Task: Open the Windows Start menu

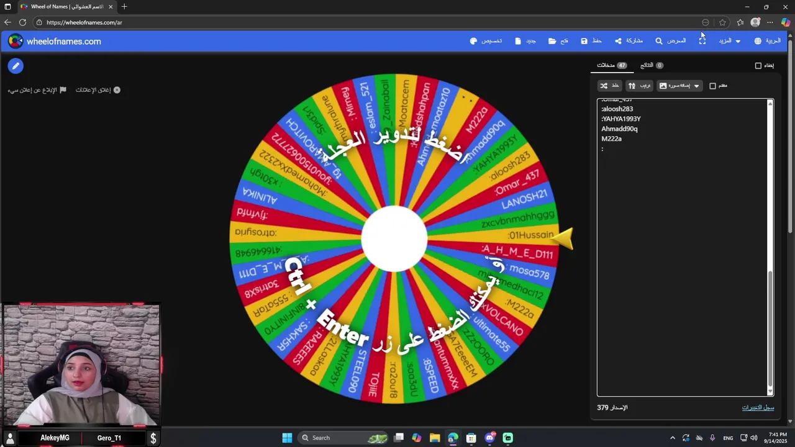Action: click(287, 438)
